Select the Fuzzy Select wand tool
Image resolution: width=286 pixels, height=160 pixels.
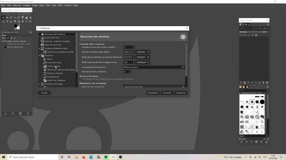click(15, 18)
